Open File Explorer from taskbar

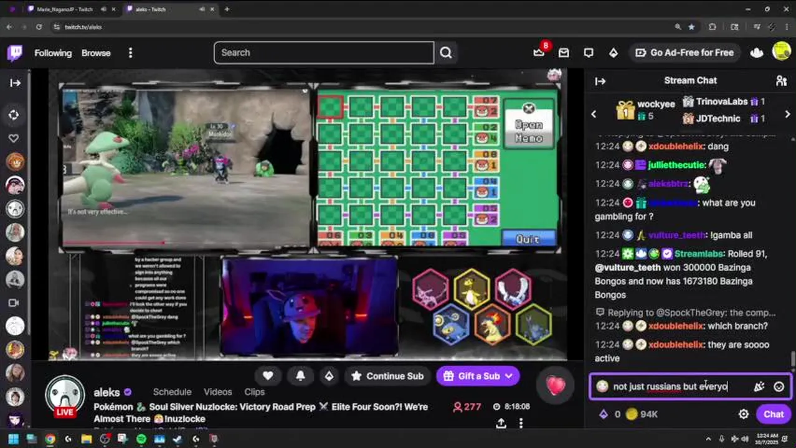(87, 439)
